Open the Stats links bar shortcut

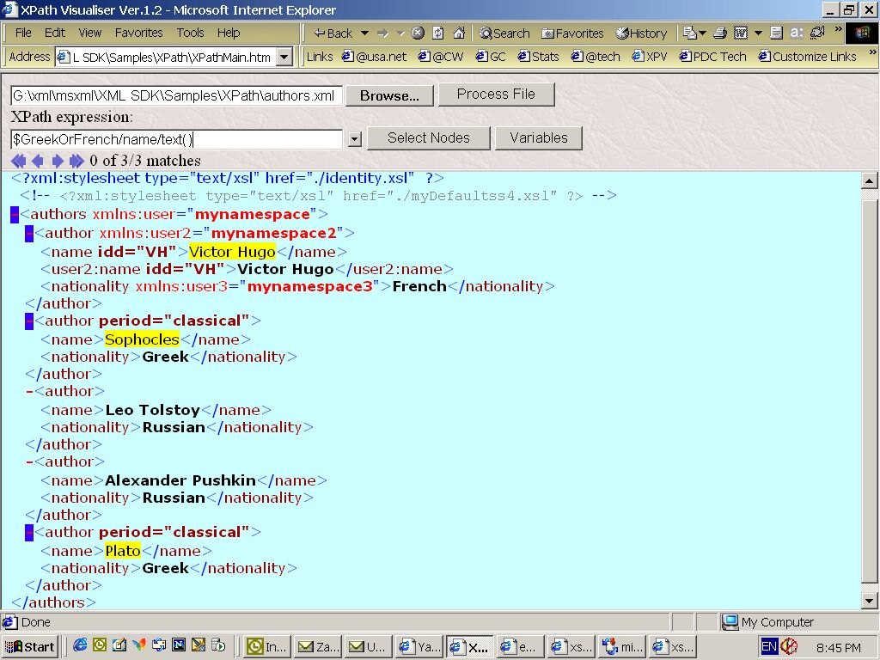click(538, 57)
